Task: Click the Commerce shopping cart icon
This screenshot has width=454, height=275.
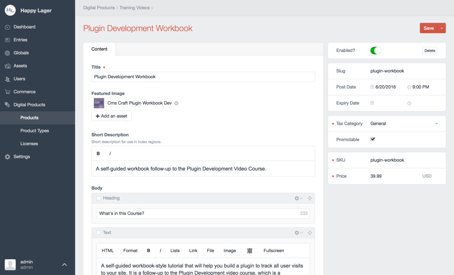Action: pos(8,92)
